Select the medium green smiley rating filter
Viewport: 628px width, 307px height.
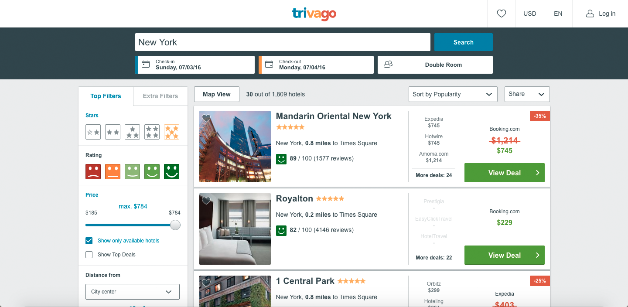coord(152,172)
